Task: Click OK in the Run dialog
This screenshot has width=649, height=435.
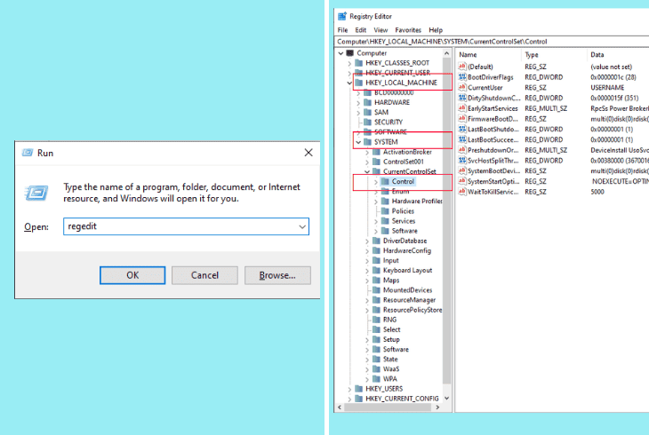Action: coord(132,275)
